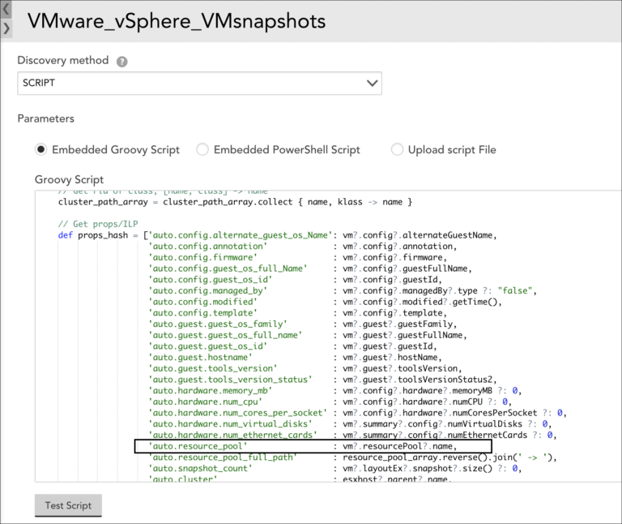Click the 'auto.hardware.memory_mb' key
This screenshot has height=524, width=622.
tap(211, 391)
